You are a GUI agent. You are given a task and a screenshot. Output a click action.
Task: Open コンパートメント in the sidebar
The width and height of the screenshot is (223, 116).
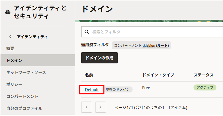coord(22,96)
